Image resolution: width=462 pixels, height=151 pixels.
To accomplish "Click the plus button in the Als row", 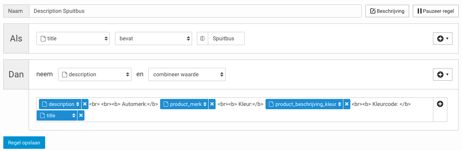I will point(443,38).
